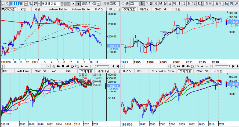Open the 도구 tools button
This screenshot has width=239, height=127.
click(218, 3)
